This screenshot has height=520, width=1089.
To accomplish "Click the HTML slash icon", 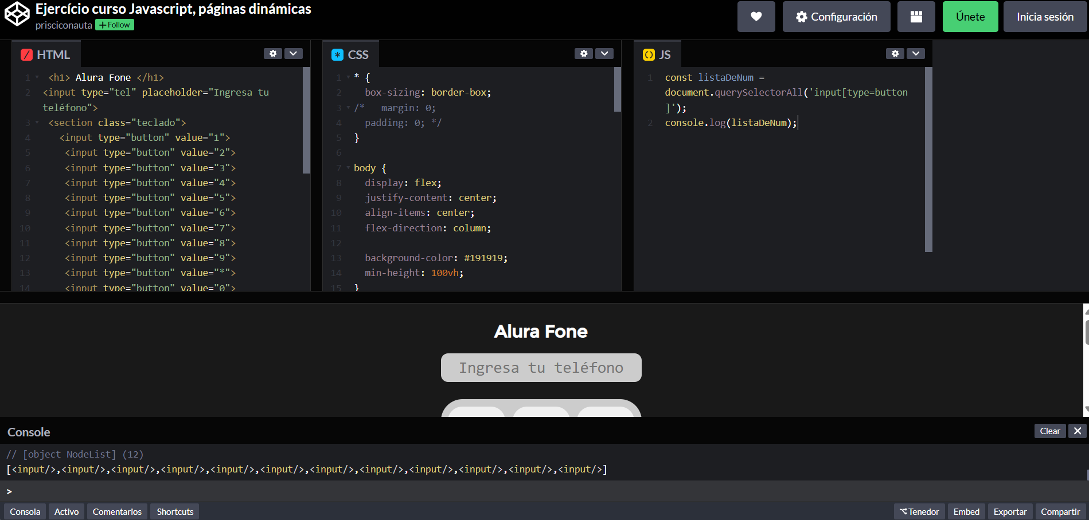I will coord(26,55).
